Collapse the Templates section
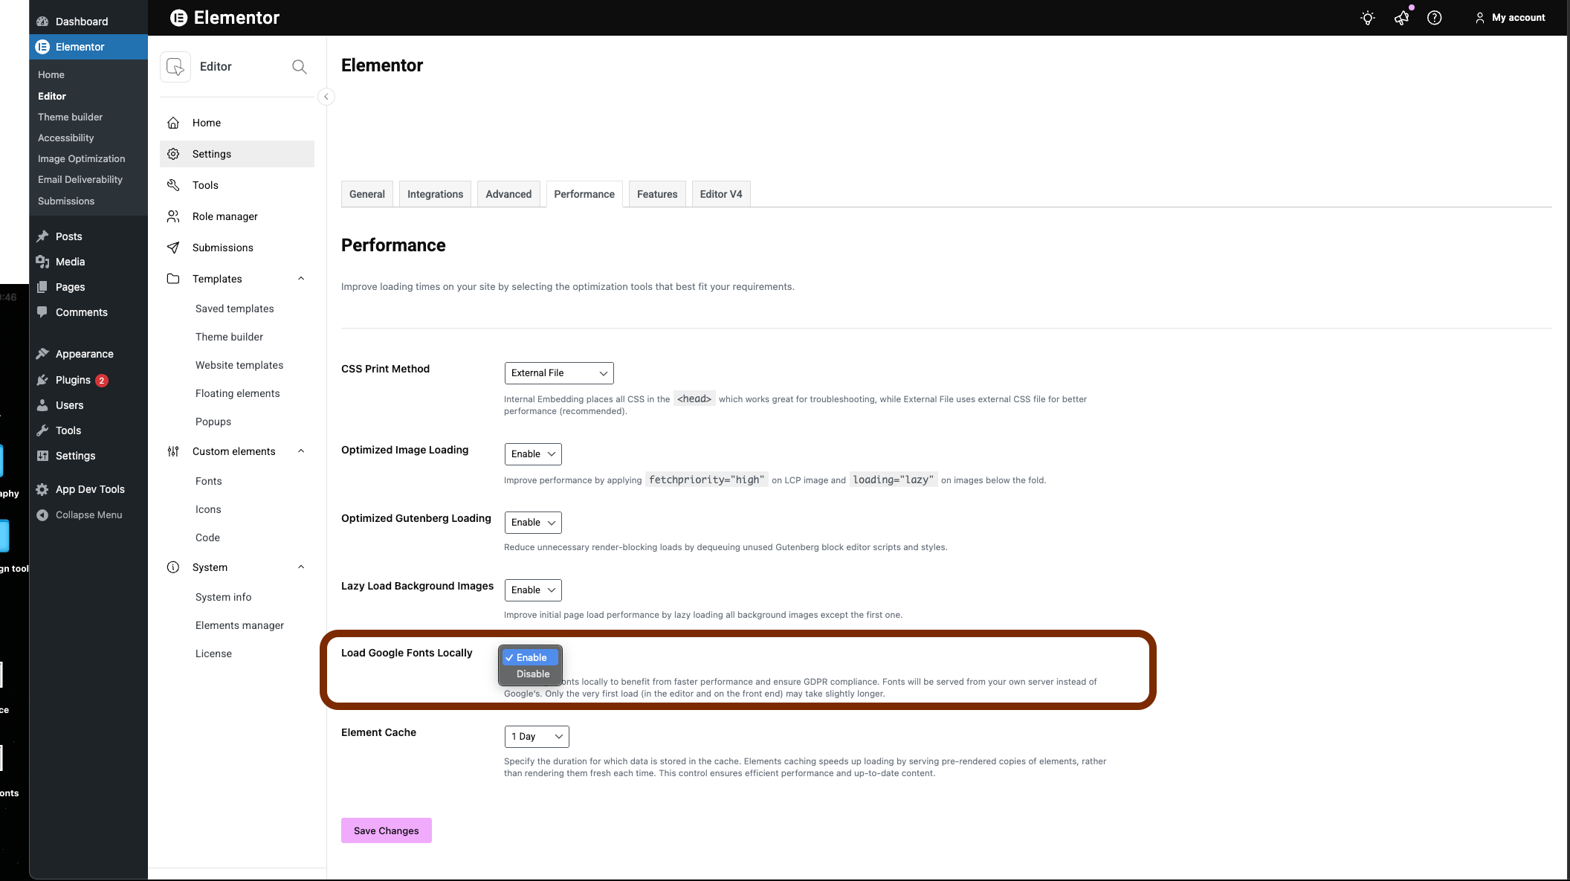This screenshot has height=881, width=1570. click(301, 279)
